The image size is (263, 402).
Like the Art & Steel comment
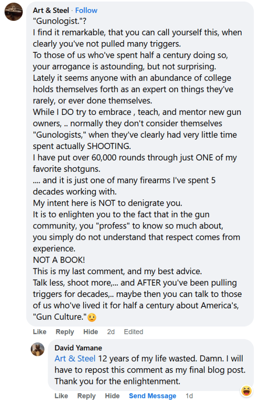click(39, 332)
